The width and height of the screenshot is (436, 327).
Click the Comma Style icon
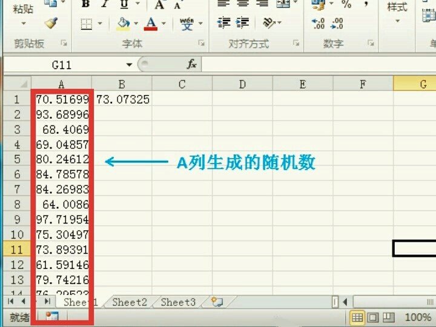point(366,4)
